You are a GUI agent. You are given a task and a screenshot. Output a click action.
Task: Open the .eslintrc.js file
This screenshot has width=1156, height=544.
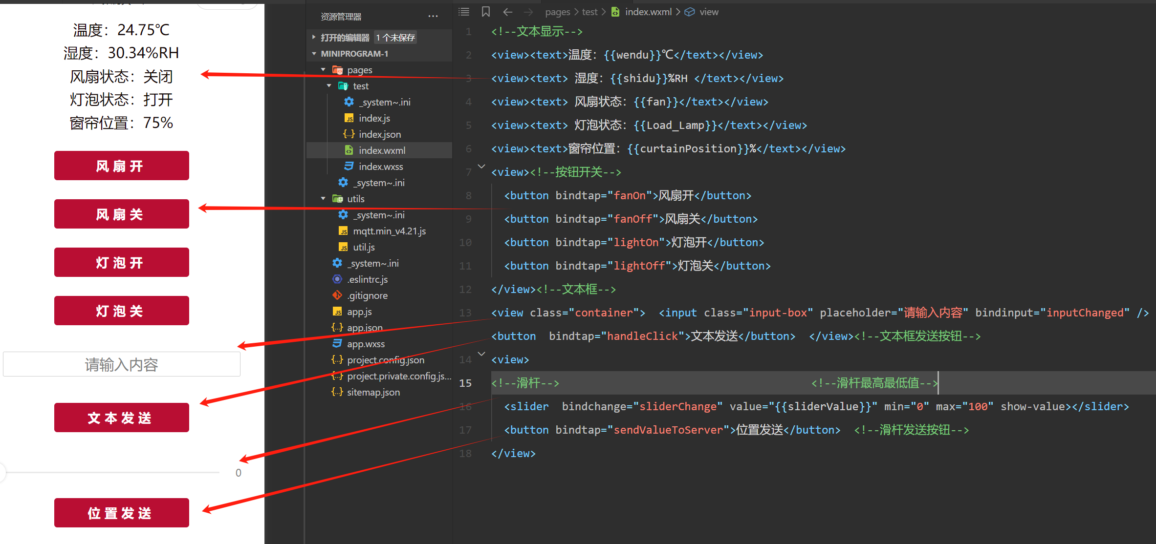point(367,279)
